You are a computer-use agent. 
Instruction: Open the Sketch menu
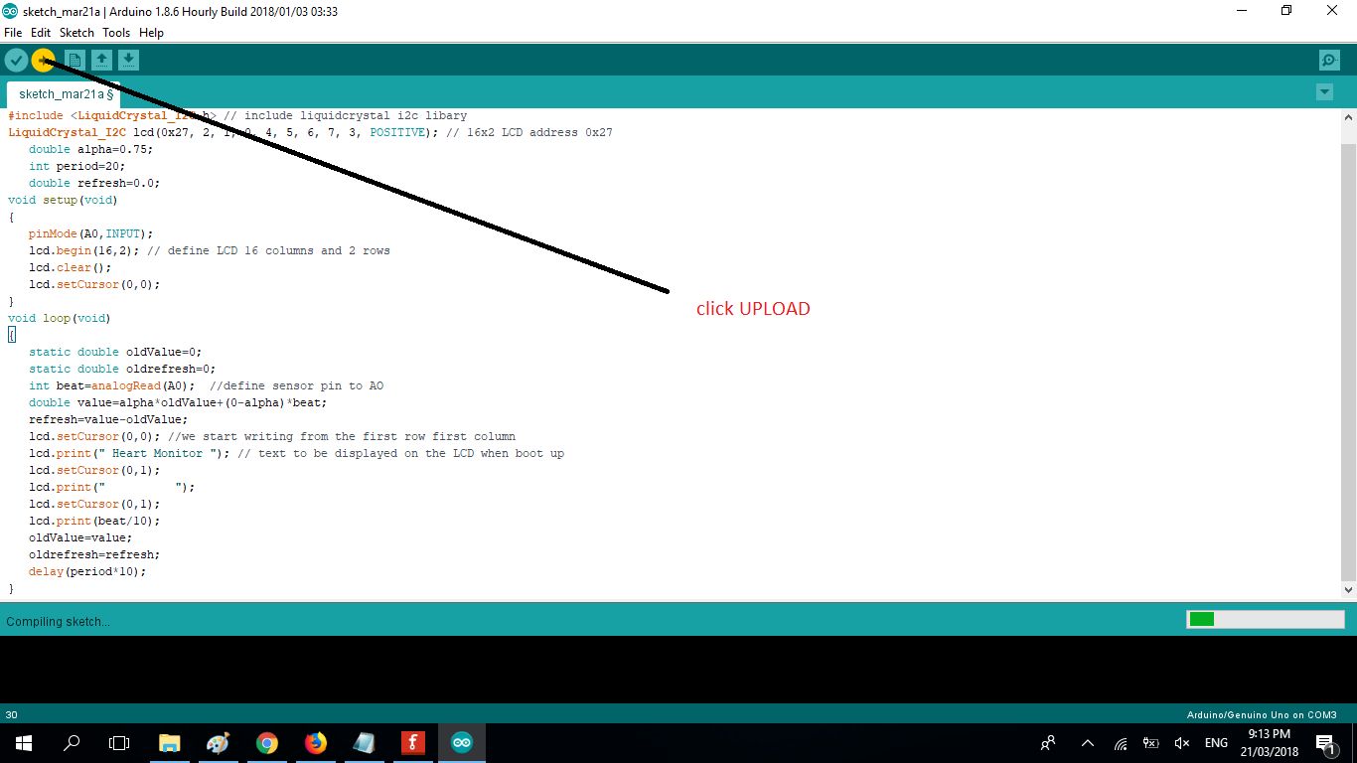pos(76,33)
